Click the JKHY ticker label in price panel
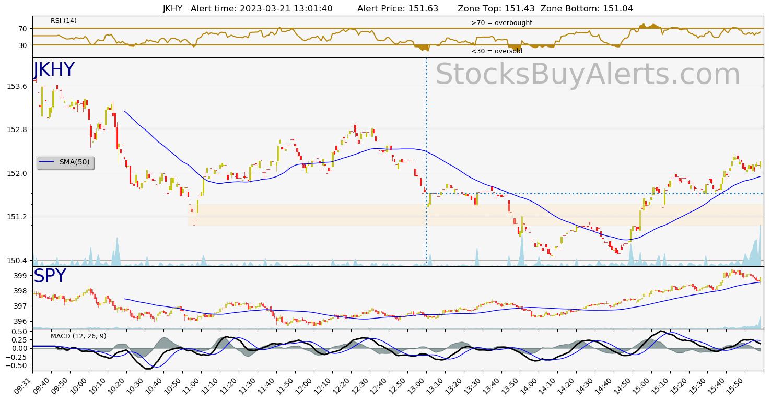Screen dimensions: 771x401 tap(54, 70)
